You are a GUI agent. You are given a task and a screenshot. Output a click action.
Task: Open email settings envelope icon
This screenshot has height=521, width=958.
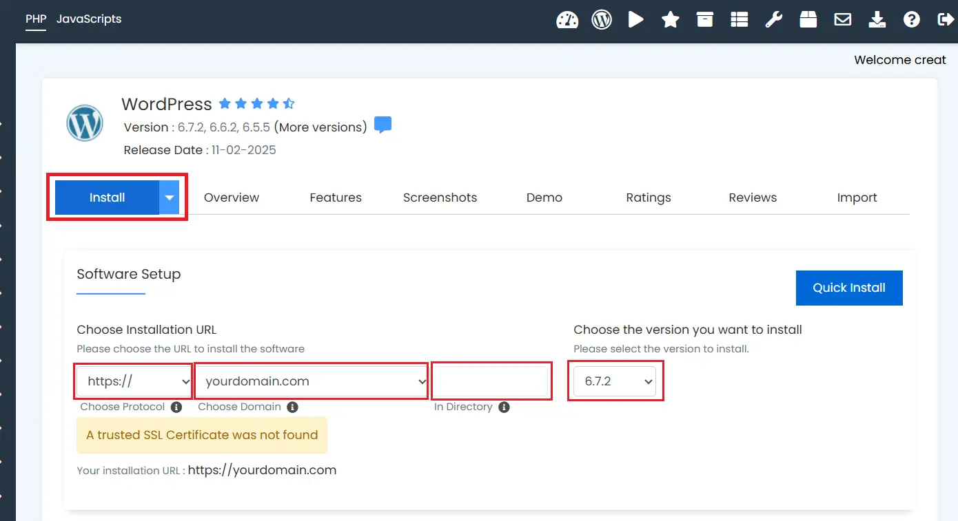click(x=842, y=20)
